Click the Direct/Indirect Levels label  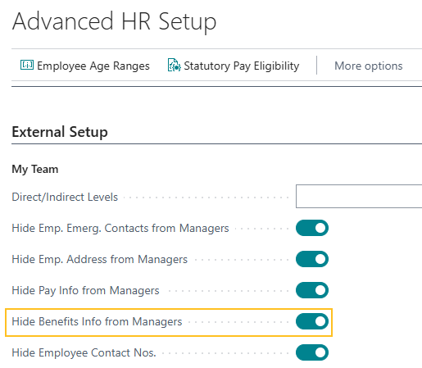click(65, 197)
